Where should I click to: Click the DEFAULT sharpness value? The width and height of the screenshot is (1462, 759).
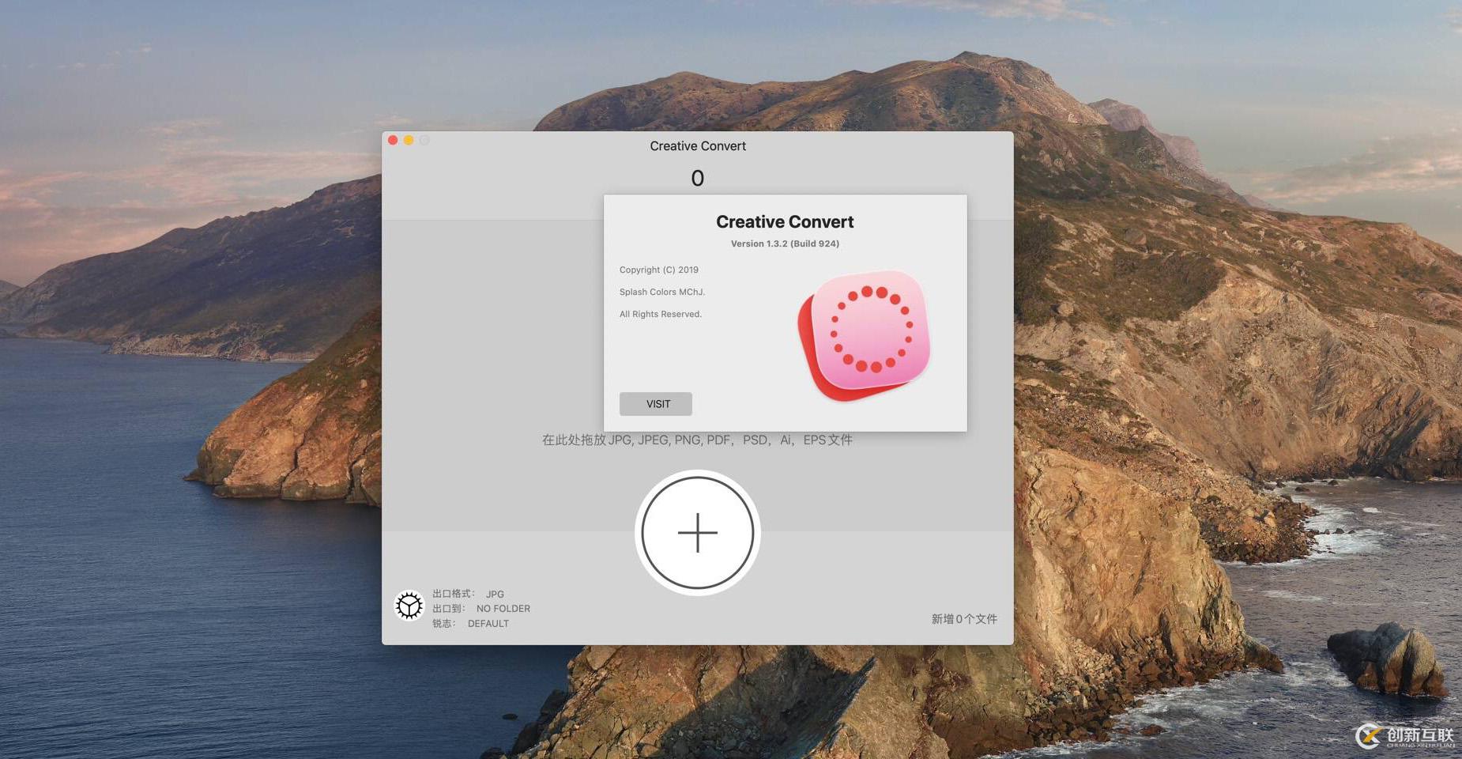(488, 624)
